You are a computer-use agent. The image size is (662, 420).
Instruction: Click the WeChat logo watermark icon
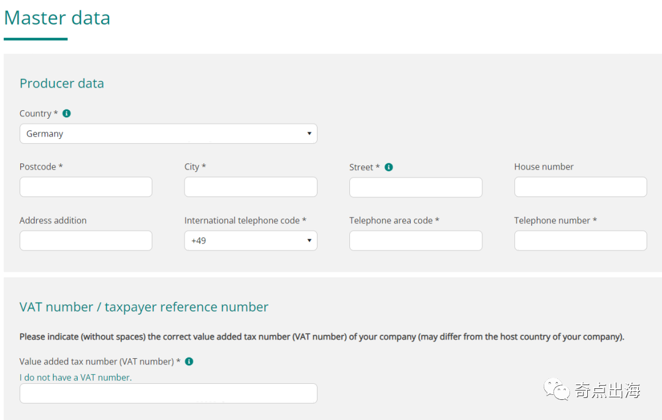click(x=558, y=389)
